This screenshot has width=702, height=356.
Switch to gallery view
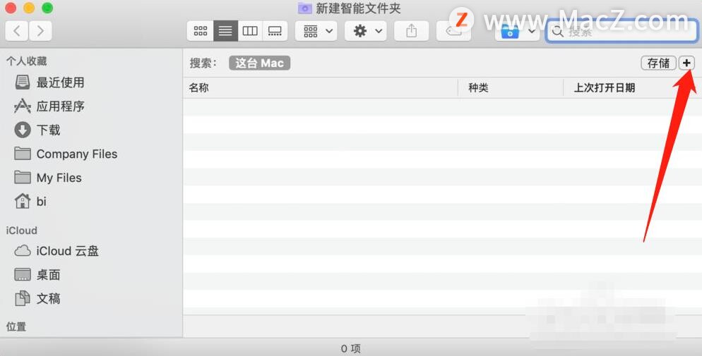coord(275,31)
